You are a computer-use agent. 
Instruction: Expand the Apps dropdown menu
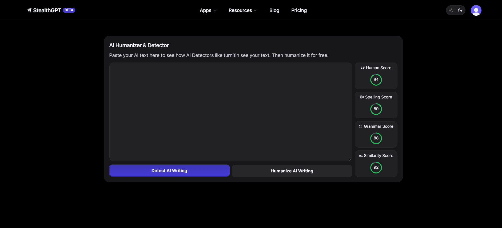tap(208, 10)
